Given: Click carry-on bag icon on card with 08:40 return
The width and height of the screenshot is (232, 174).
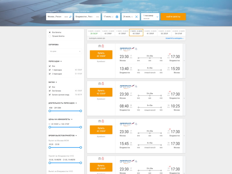Looking at the screenshot, I should pos(99,84).
